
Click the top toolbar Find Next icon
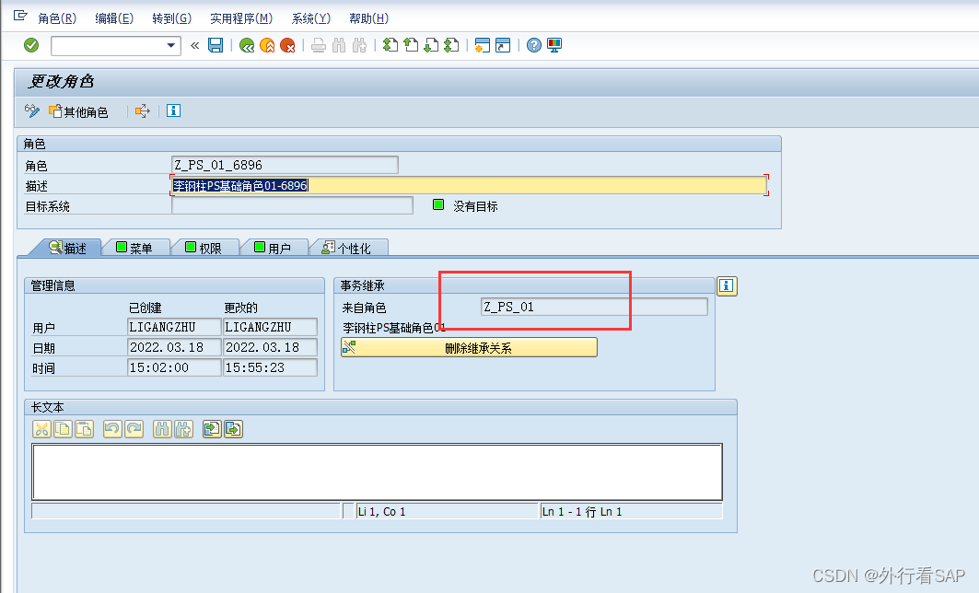pyautogui.click(x=359, y=45)
